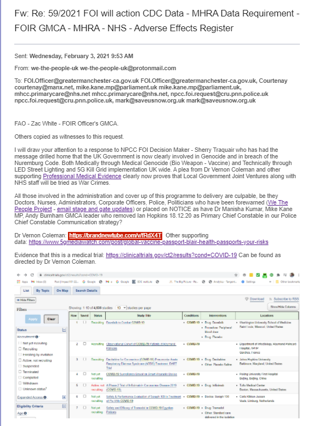The image size is (313, 426).
Task: Open the Analytics bookmark in bookmarks bar
Action: pos(223,282)
